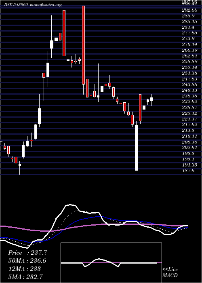Click the 202.61 axis label
This screenshot has width=202, height=283.
click(x=189, y=148)
